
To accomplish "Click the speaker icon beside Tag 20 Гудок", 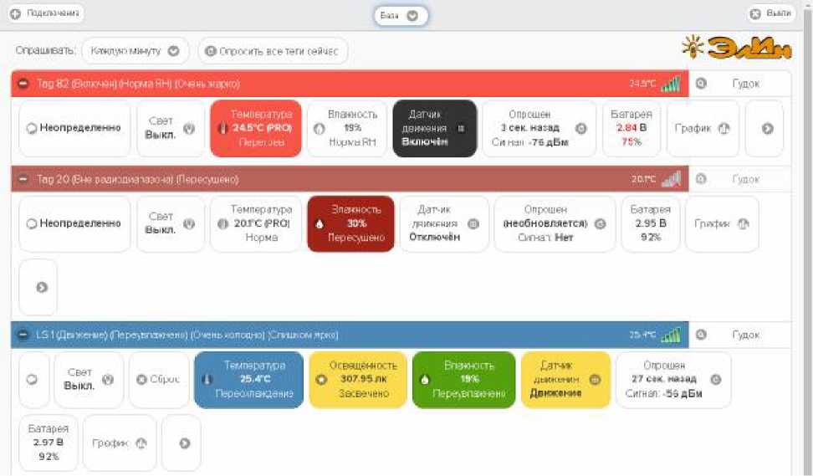I will tap(701, 179).
